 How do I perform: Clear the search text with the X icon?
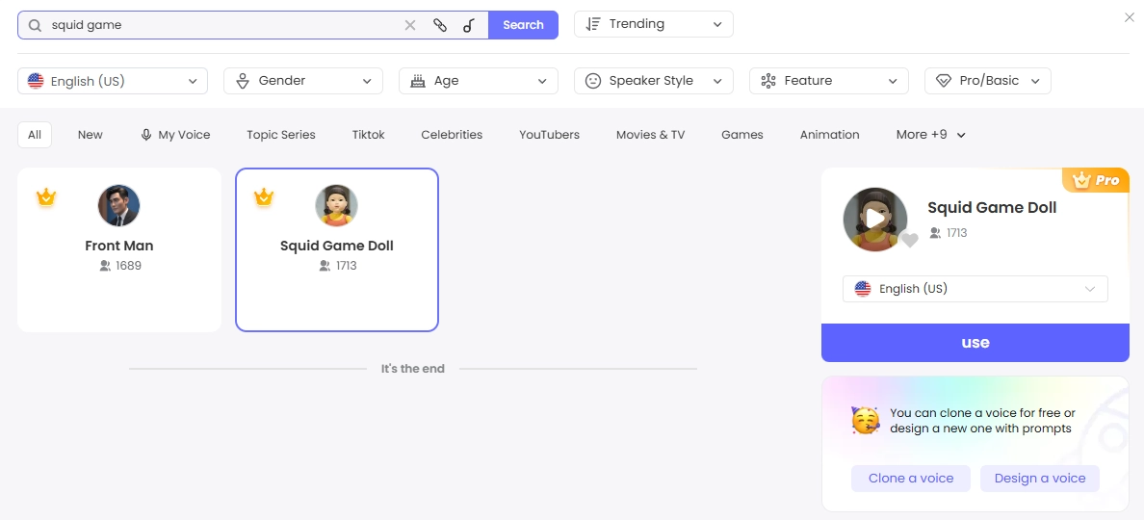[x=410, y=25]
